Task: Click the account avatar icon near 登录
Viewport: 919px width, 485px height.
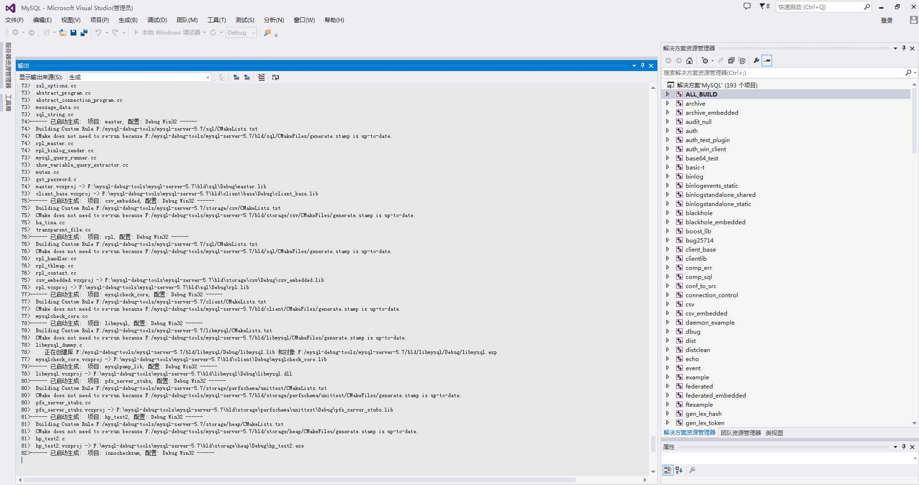Action: click(x=914, y=20)
